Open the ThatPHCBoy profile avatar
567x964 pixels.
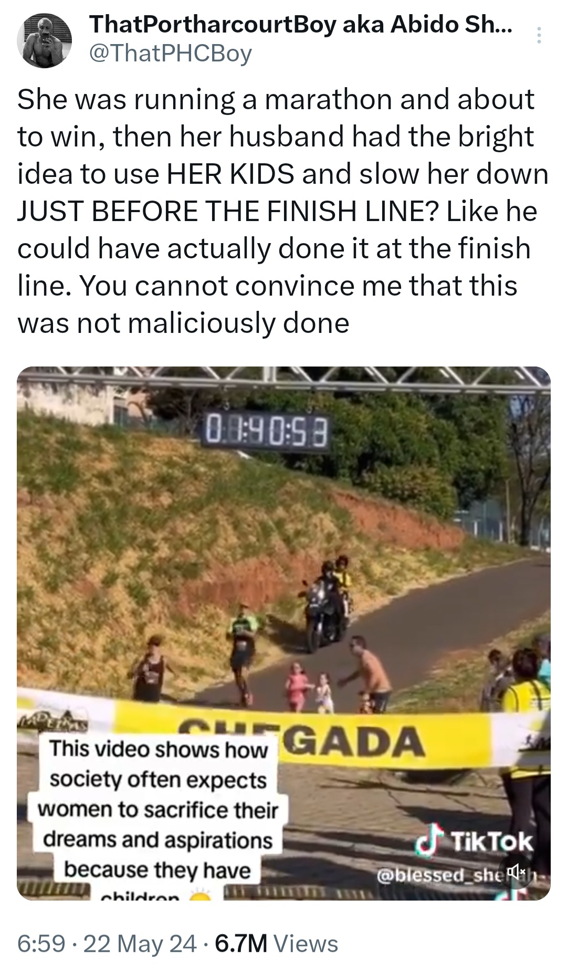pyautogui.click(x=44, y=41)
